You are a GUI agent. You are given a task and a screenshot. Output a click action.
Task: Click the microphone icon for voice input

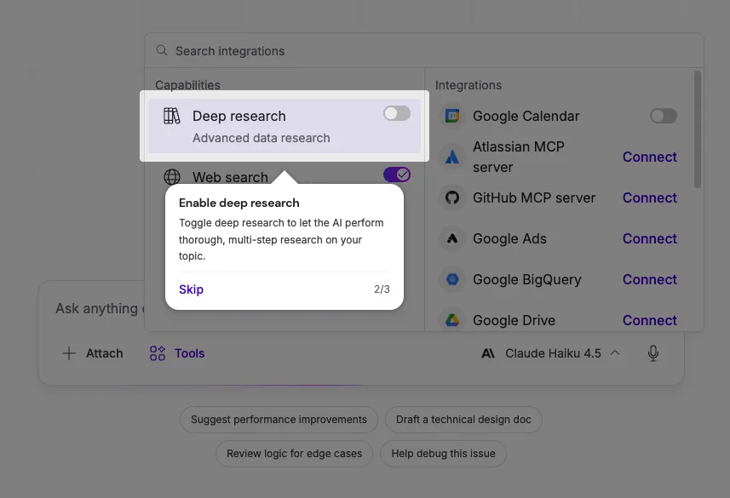tap(652, 352)
